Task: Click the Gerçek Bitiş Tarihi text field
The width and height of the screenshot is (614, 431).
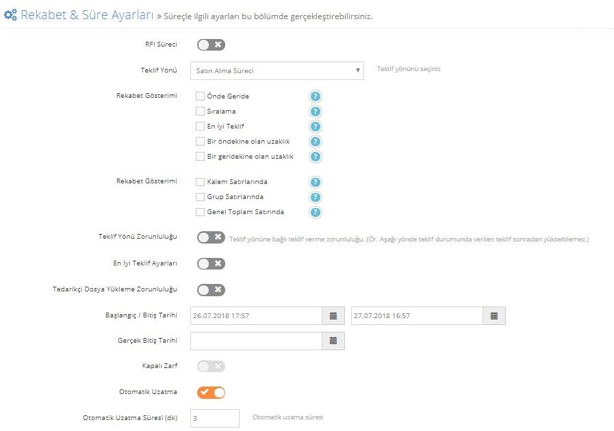Action: (257, 341)
